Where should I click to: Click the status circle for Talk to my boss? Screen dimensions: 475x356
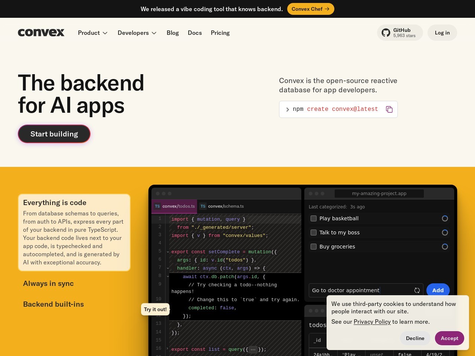[445, 233]
